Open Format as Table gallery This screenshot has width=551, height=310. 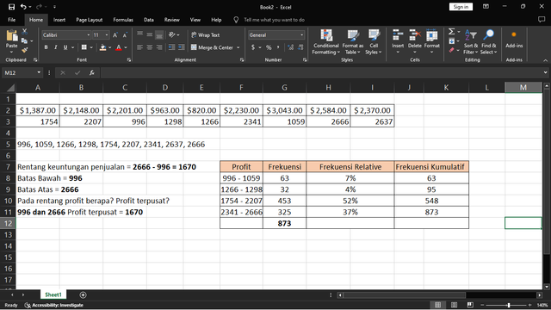coord(352,42)
